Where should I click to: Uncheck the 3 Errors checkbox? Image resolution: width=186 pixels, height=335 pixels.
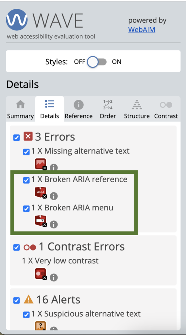point(16,137)
